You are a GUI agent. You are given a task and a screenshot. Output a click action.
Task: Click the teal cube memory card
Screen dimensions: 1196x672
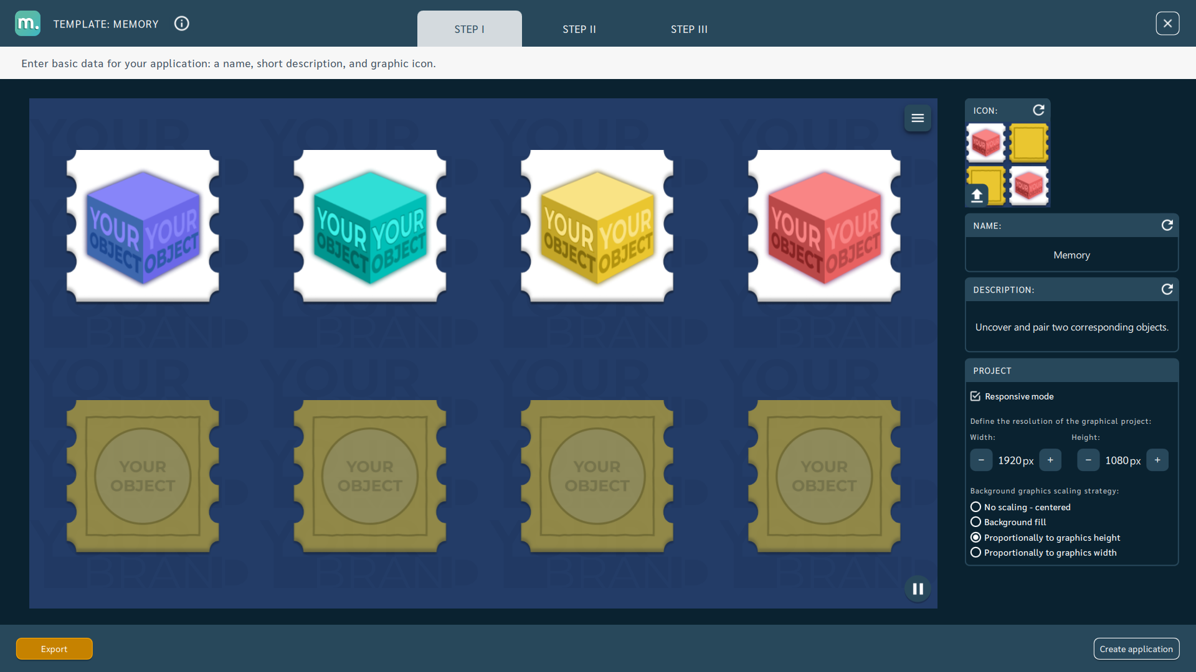(x=370, y=226)
